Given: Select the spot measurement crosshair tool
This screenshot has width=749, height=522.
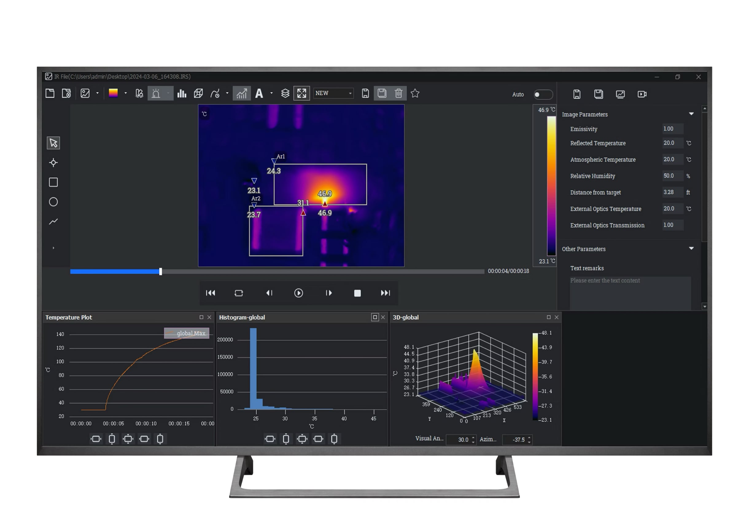Looking at the screenshot, I should click(53, 163).
